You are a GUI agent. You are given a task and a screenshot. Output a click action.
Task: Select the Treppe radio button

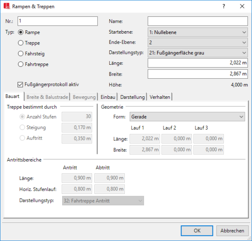click(20, 42)
